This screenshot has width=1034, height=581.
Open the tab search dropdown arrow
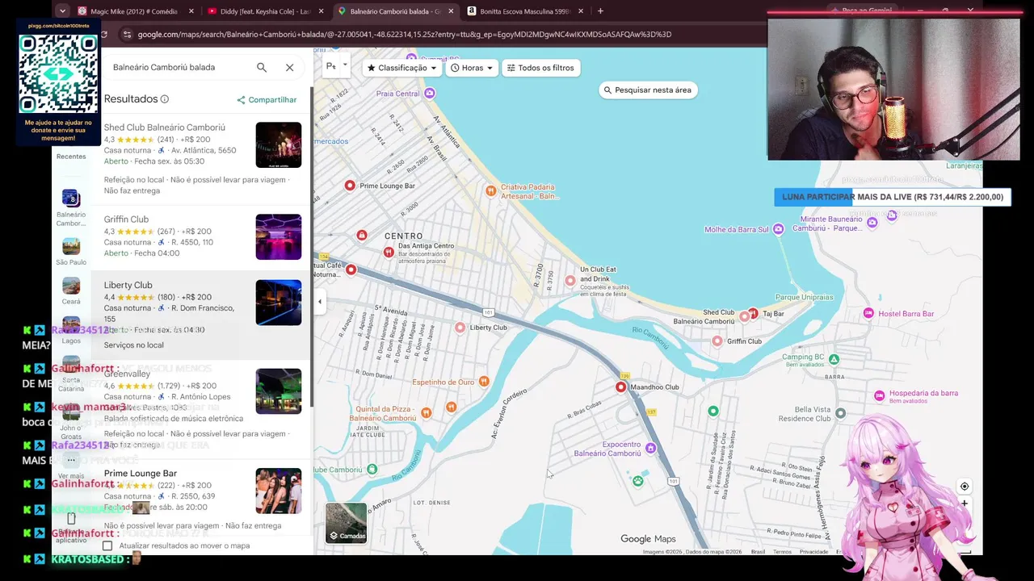(63, 11)
